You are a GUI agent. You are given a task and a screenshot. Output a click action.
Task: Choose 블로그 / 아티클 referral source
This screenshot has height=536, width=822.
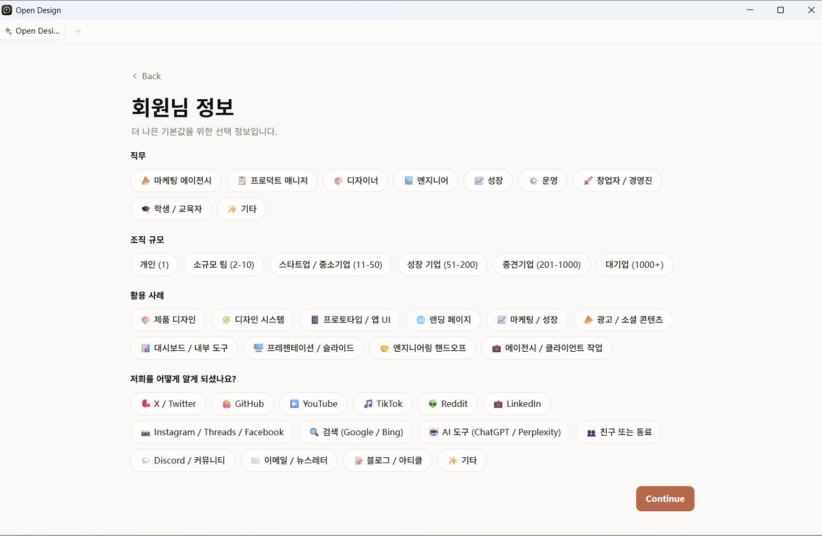[387, 460]
